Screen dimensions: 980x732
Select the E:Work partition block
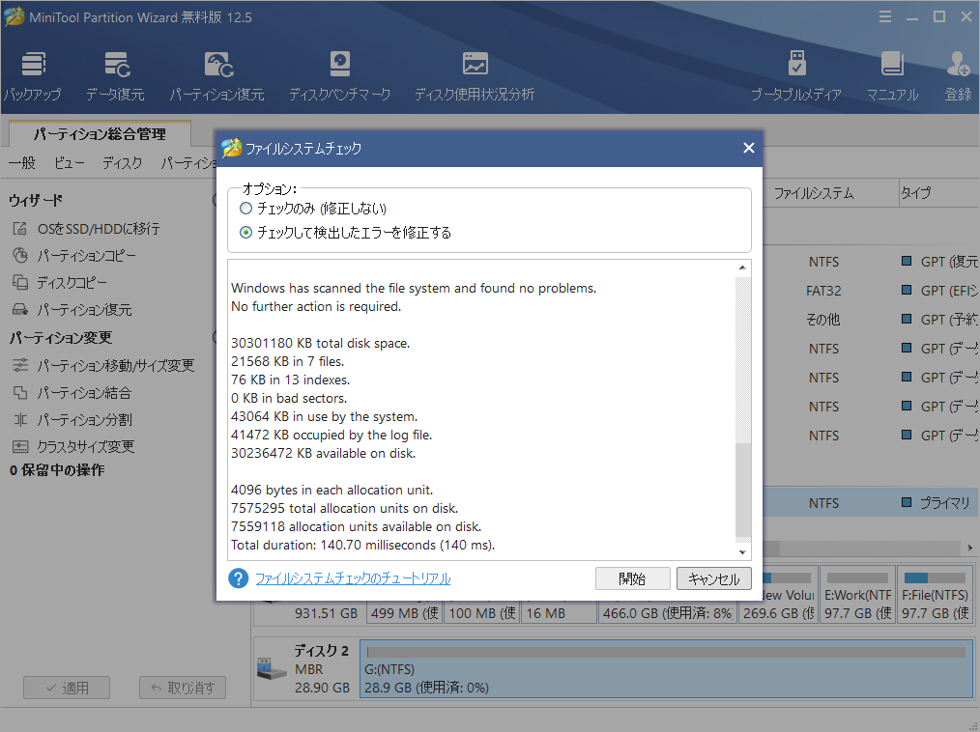857,595
